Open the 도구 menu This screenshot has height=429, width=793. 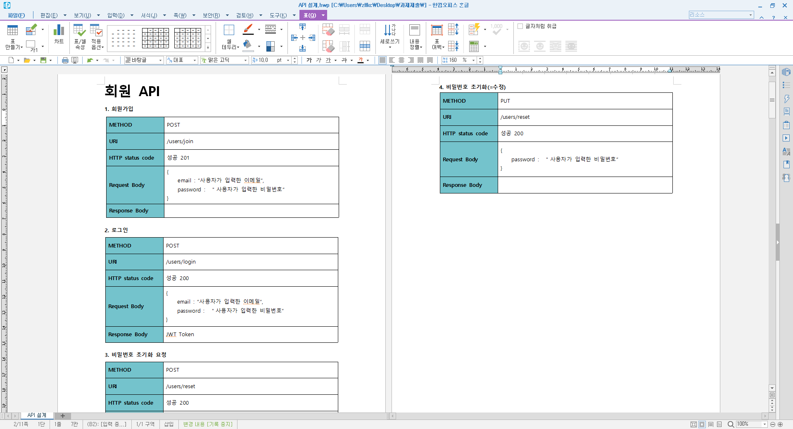point(278,15)
